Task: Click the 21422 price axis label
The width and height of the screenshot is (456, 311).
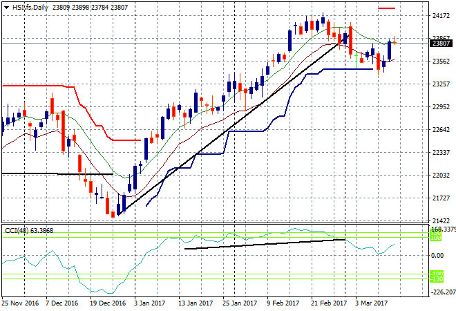Action: (441, 220)
